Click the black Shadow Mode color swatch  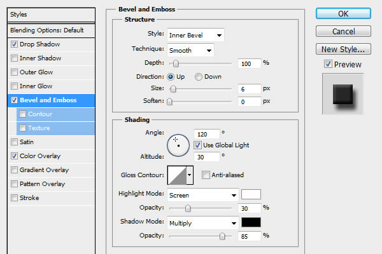click(x=251, y=222)
